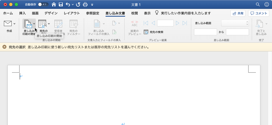Undo the last action
Viewport: 272px width, 125px height.
point(68,4)
